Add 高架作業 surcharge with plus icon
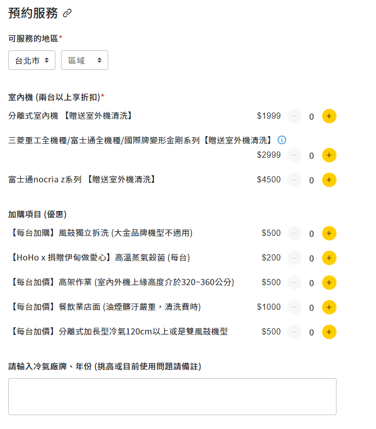Viewport: 376px width, 429px height. click(329, 283)
